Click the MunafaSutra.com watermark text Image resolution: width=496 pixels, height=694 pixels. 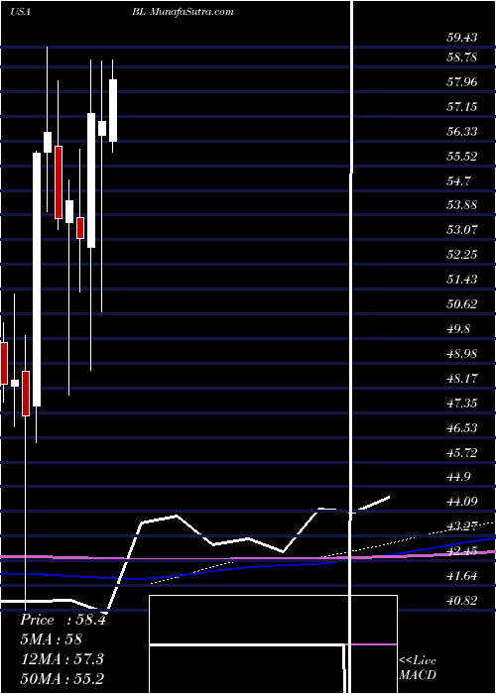[190, 12]
